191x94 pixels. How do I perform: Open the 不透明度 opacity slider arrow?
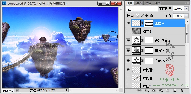[x=186, y=9]
